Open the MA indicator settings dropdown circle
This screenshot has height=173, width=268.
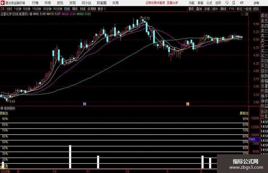31,14
